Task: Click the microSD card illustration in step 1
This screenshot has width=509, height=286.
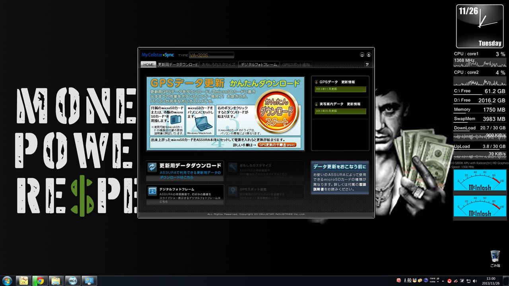Action: point(176,120)
